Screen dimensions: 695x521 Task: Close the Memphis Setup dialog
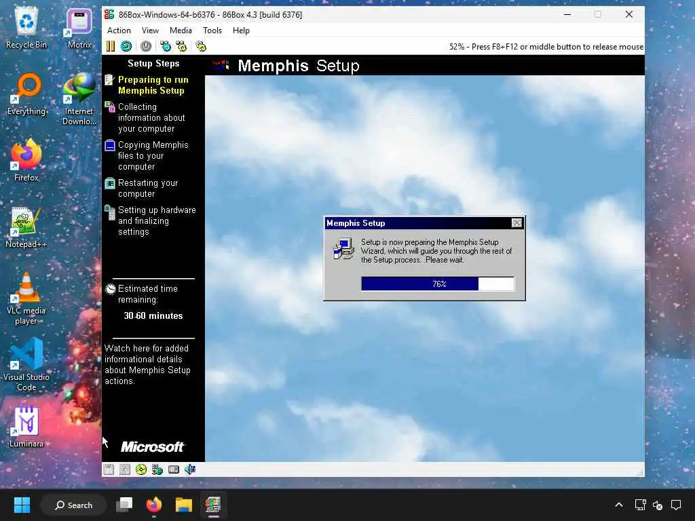pyautogui.click(x=516, y=223)
